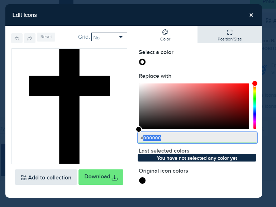This screenshot has height=207, width=276.
Task: Click the redo arrow icon
Action: pos(30,38)
